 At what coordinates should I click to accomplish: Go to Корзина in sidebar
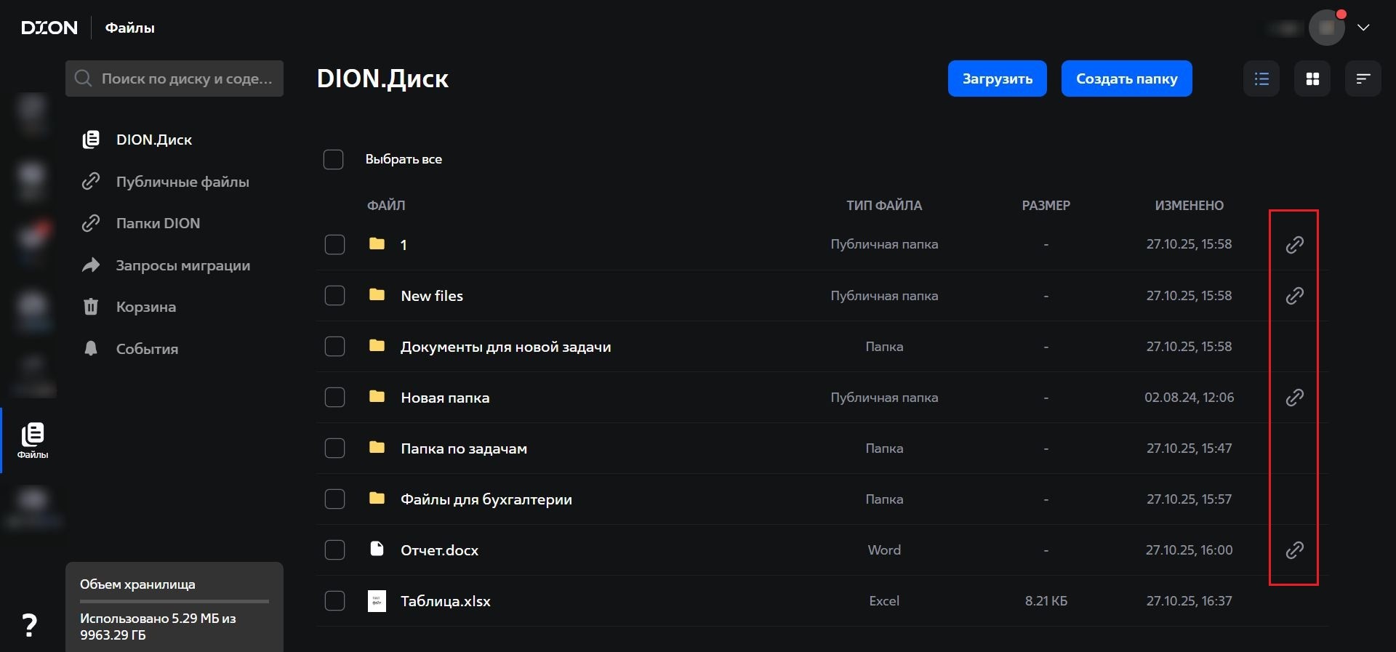click(145, 307)
